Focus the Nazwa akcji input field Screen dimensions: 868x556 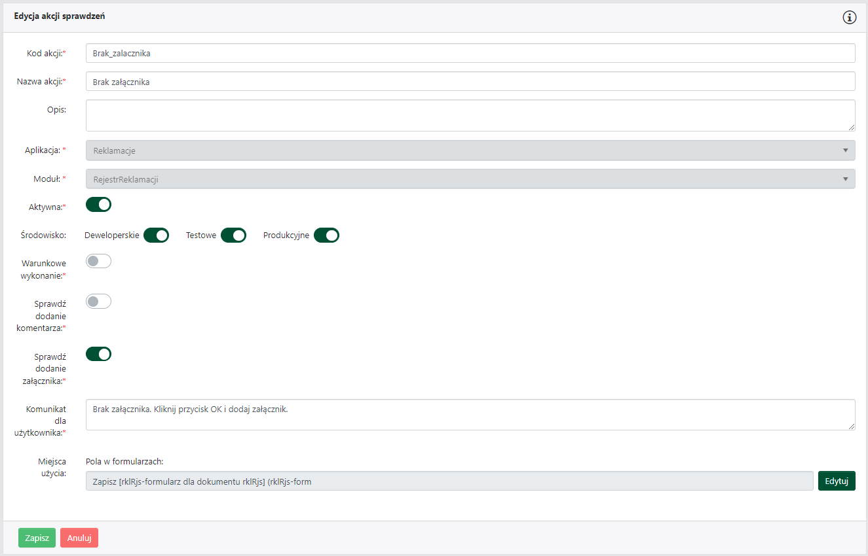click(470, 81)
